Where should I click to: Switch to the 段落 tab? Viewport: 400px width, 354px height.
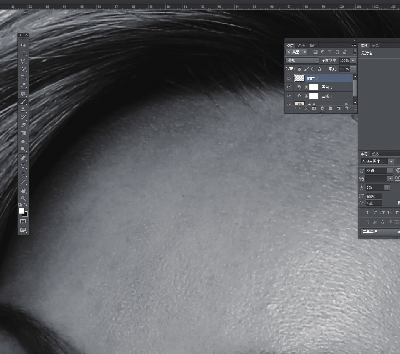point(375,154)
